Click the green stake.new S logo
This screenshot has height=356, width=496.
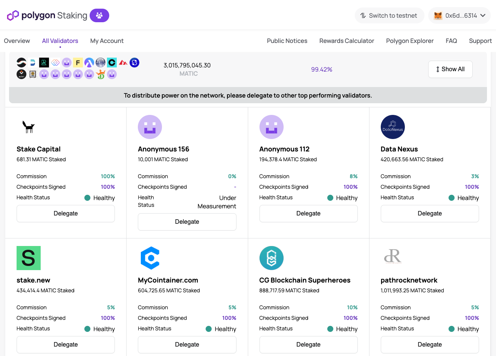[x=29, y=258]
